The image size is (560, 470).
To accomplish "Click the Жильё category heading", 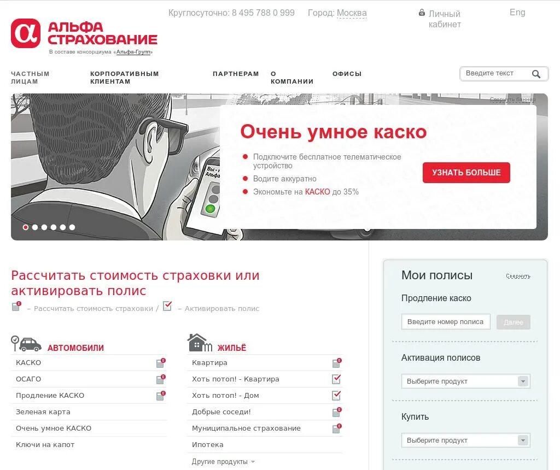I will pos(232,348).
